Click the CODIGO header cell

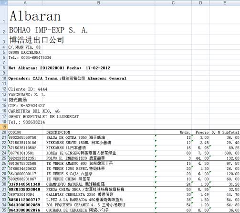25,132
